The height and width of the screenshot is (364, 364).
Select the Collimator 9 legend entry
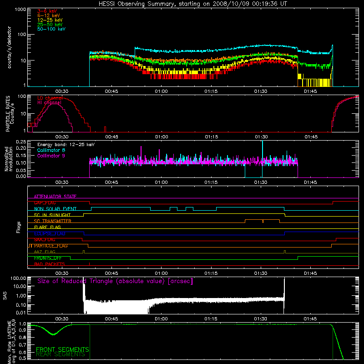51,156
